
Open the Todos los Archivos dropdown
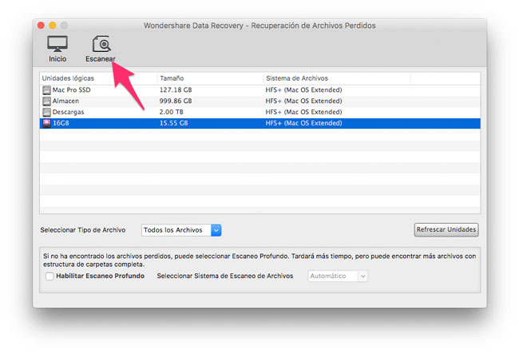[x=180, y=230]
